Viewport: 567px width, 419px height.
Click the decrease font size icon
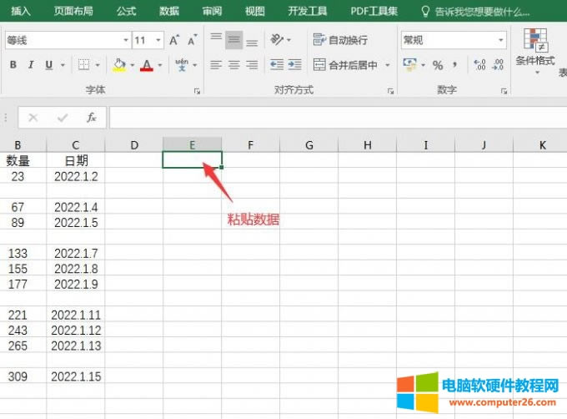click(193, 40)
